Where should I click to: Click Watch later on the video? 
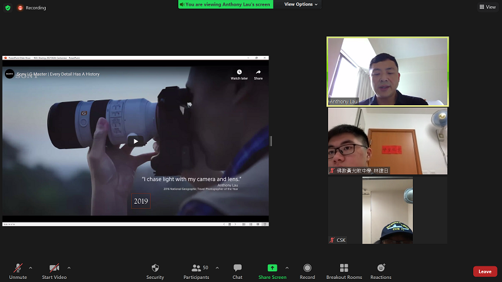coord(239,74)
